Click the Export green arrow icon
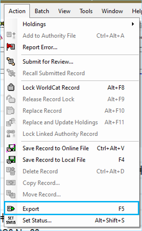 tap(11, 209)
